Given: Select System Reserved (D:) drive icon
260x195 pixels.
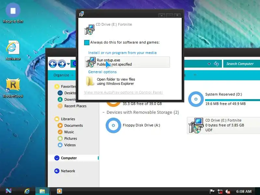Looking at the screenshot, I should pos(196,99).
